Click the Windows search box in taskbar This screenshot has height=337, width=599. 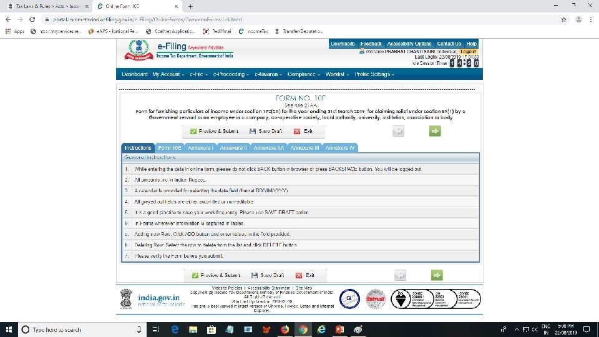tap(82, 330)
